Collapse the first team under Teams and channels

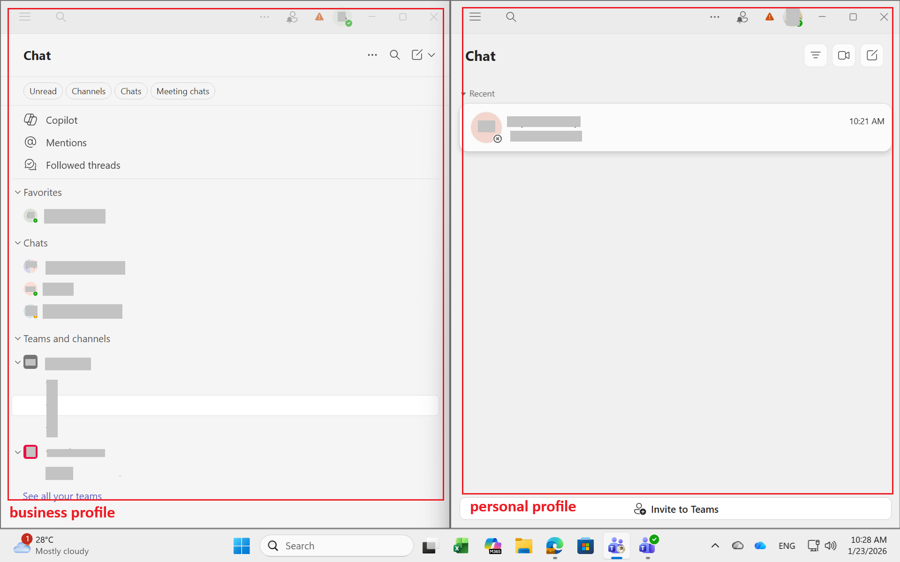coord(18,362)
